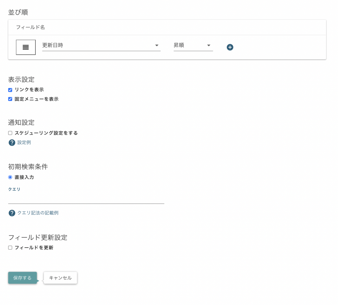
Task: Select the 直接入力 radio button
Action: coord(10,177)
